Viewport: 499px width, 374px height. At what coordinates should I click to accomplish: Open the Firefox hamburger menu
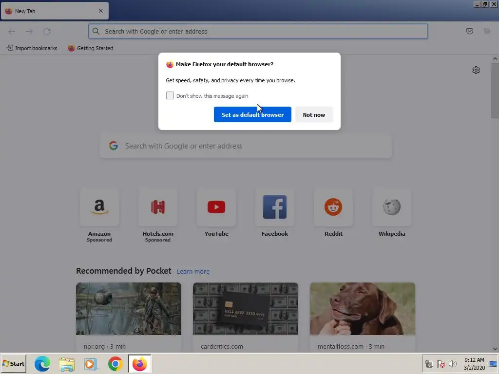click(487, 31)
